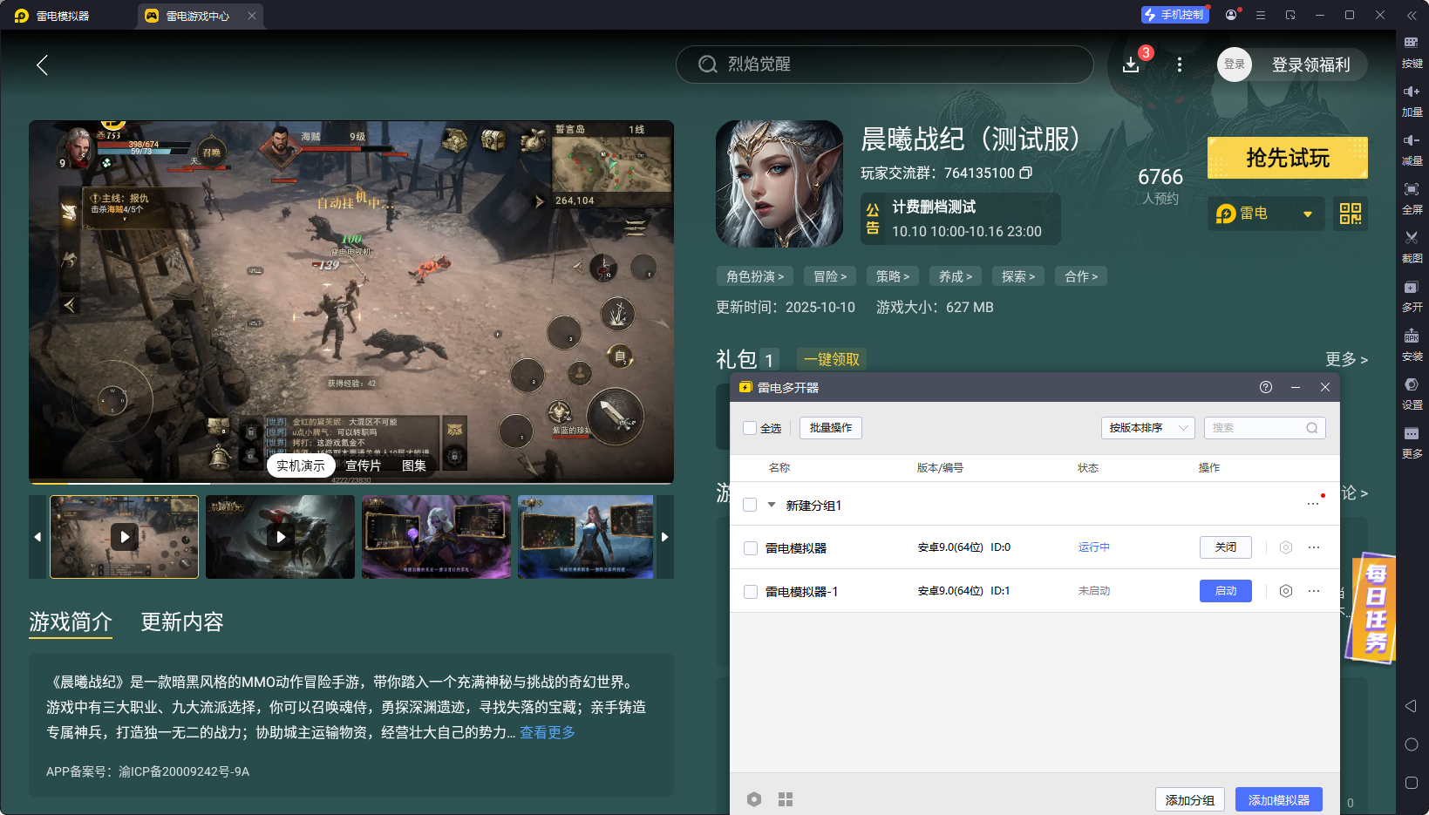This screenshot has height=815, width=1429.
Task: Show next screenshots with right arrow
Action: click(x=664, y=537)
